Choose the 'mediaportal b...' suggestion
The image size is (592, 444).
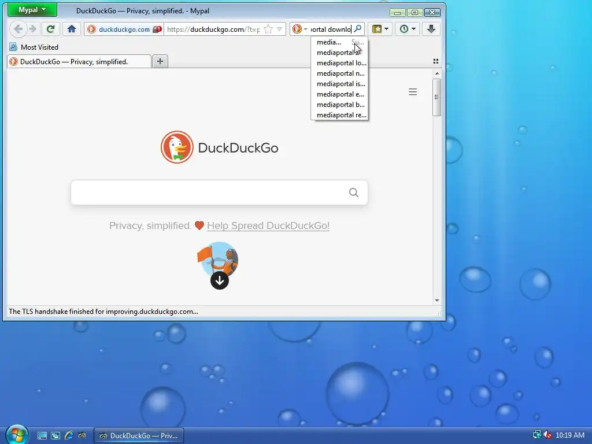coord(339,105)
